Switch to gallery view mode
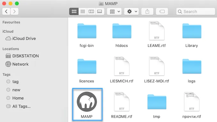217x122 pixels. pyautogui.click(x=100, y=11)
